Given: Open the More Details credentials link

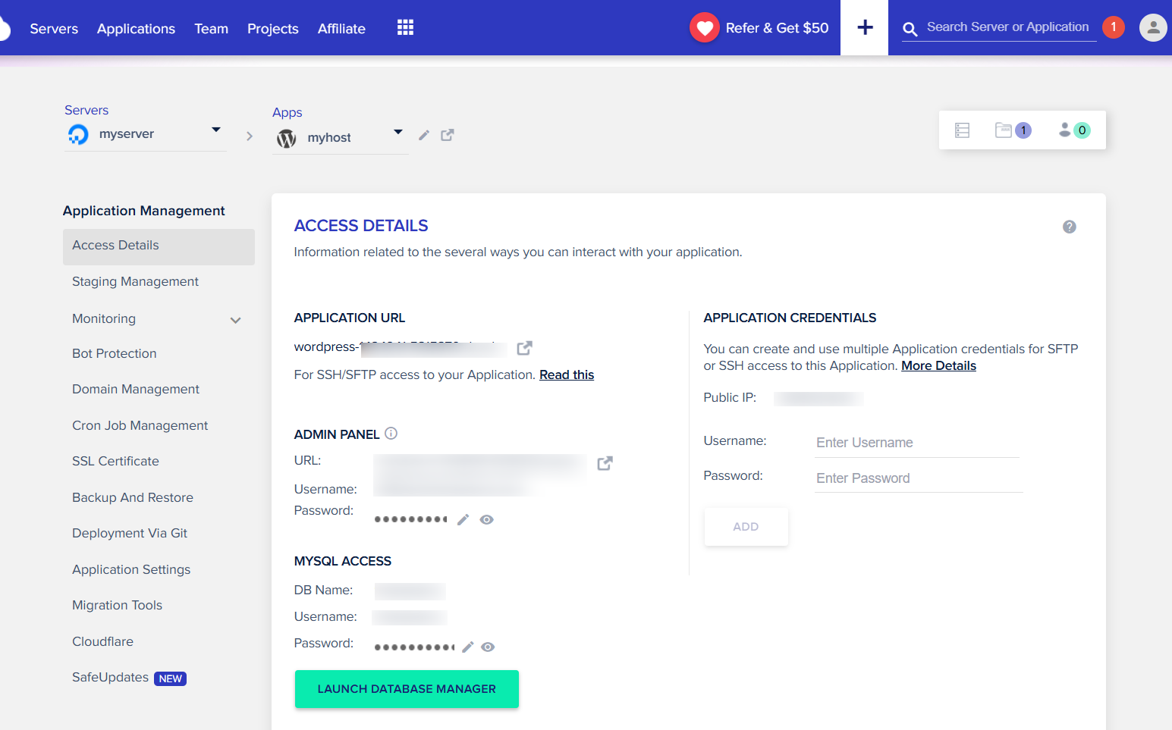Looking at the screenshot, I should click(938, 366).
